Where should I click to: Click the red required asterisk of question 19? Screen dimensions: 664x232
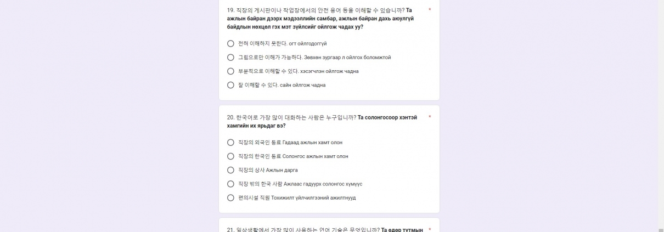(x=430, y=10)
